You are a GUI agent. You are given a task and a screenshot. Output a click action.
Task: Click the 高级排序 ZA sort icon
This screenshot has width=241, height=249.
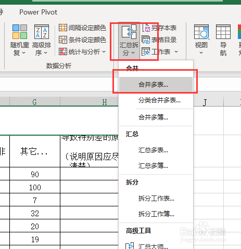click(x=42, y=32)
